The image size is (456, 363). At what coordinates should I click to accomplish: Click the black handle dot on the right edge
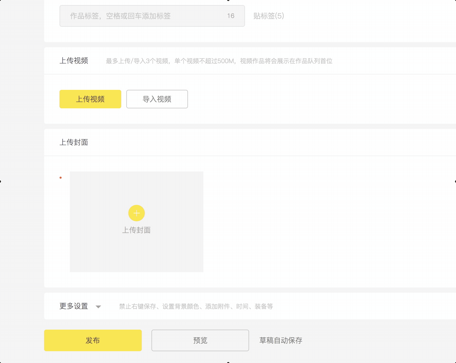(455, 181)
